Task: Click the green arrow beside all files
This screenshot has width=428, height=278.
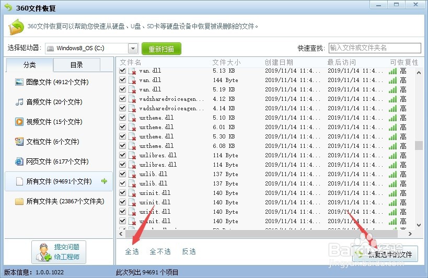Action: tap(104, 181)
